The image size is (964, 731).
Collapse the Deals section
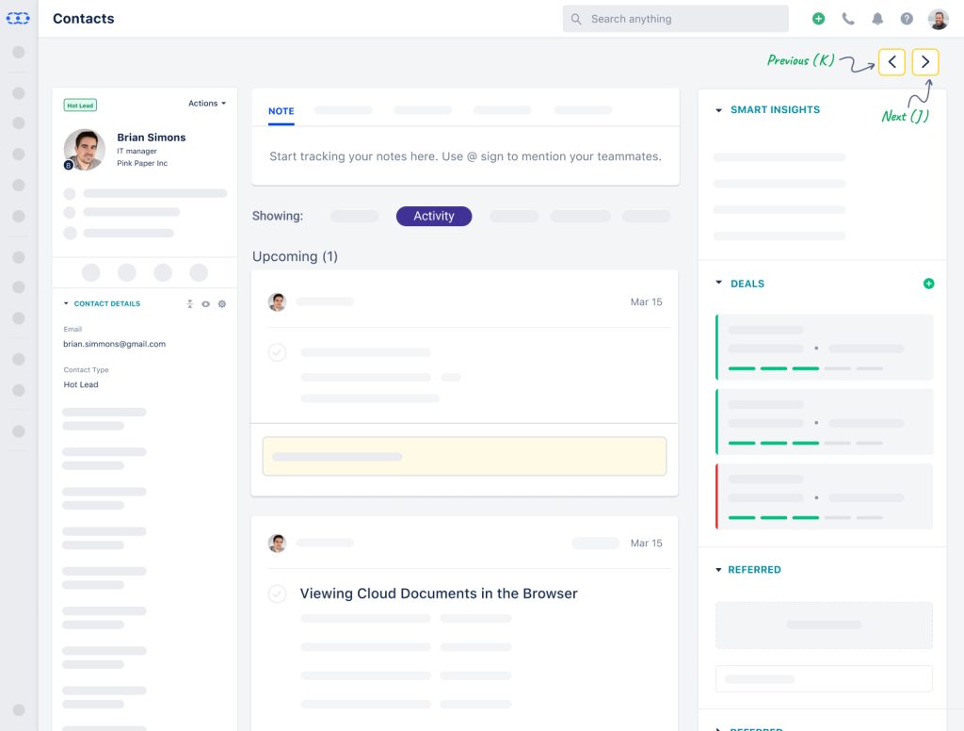coord(719,283)
